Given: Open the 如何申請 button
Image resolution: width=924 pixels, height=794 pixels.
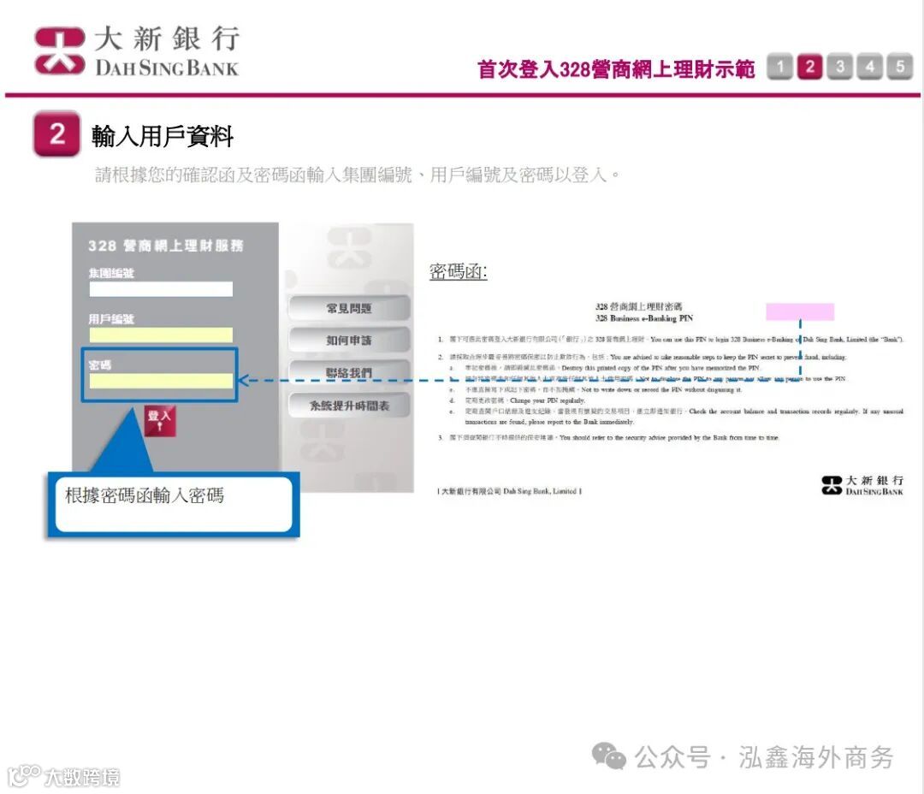Looking at the screenshot, I should pyautogui.click(x=349, y=341).
